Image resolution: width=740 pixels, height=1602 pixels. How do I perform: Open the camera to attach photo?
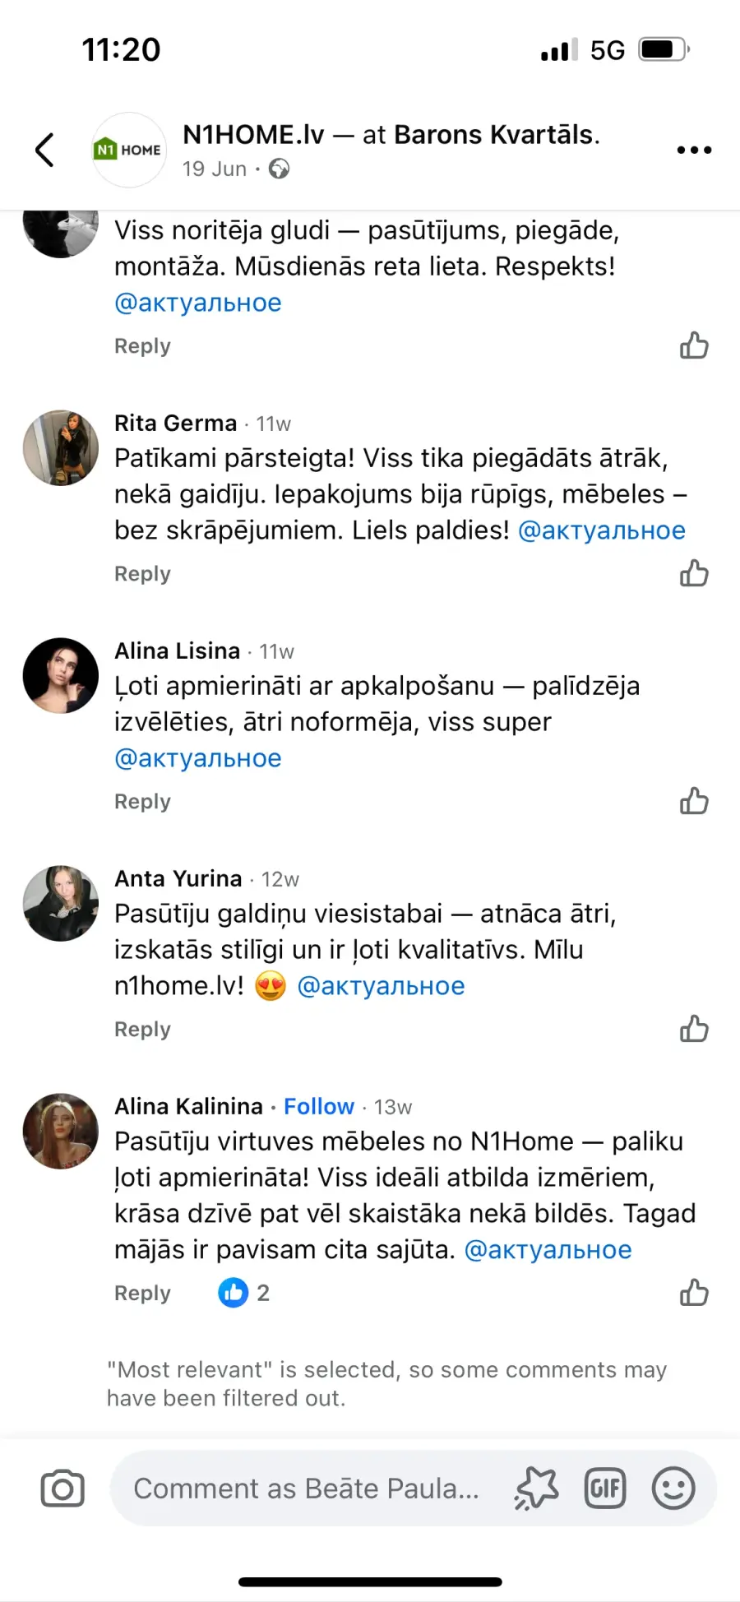62,1489
